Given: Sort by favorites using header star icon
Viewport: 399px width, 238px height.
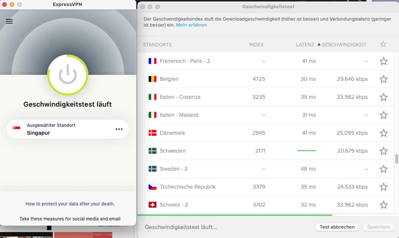Looking at the screenshot, I should click(383, 44).
